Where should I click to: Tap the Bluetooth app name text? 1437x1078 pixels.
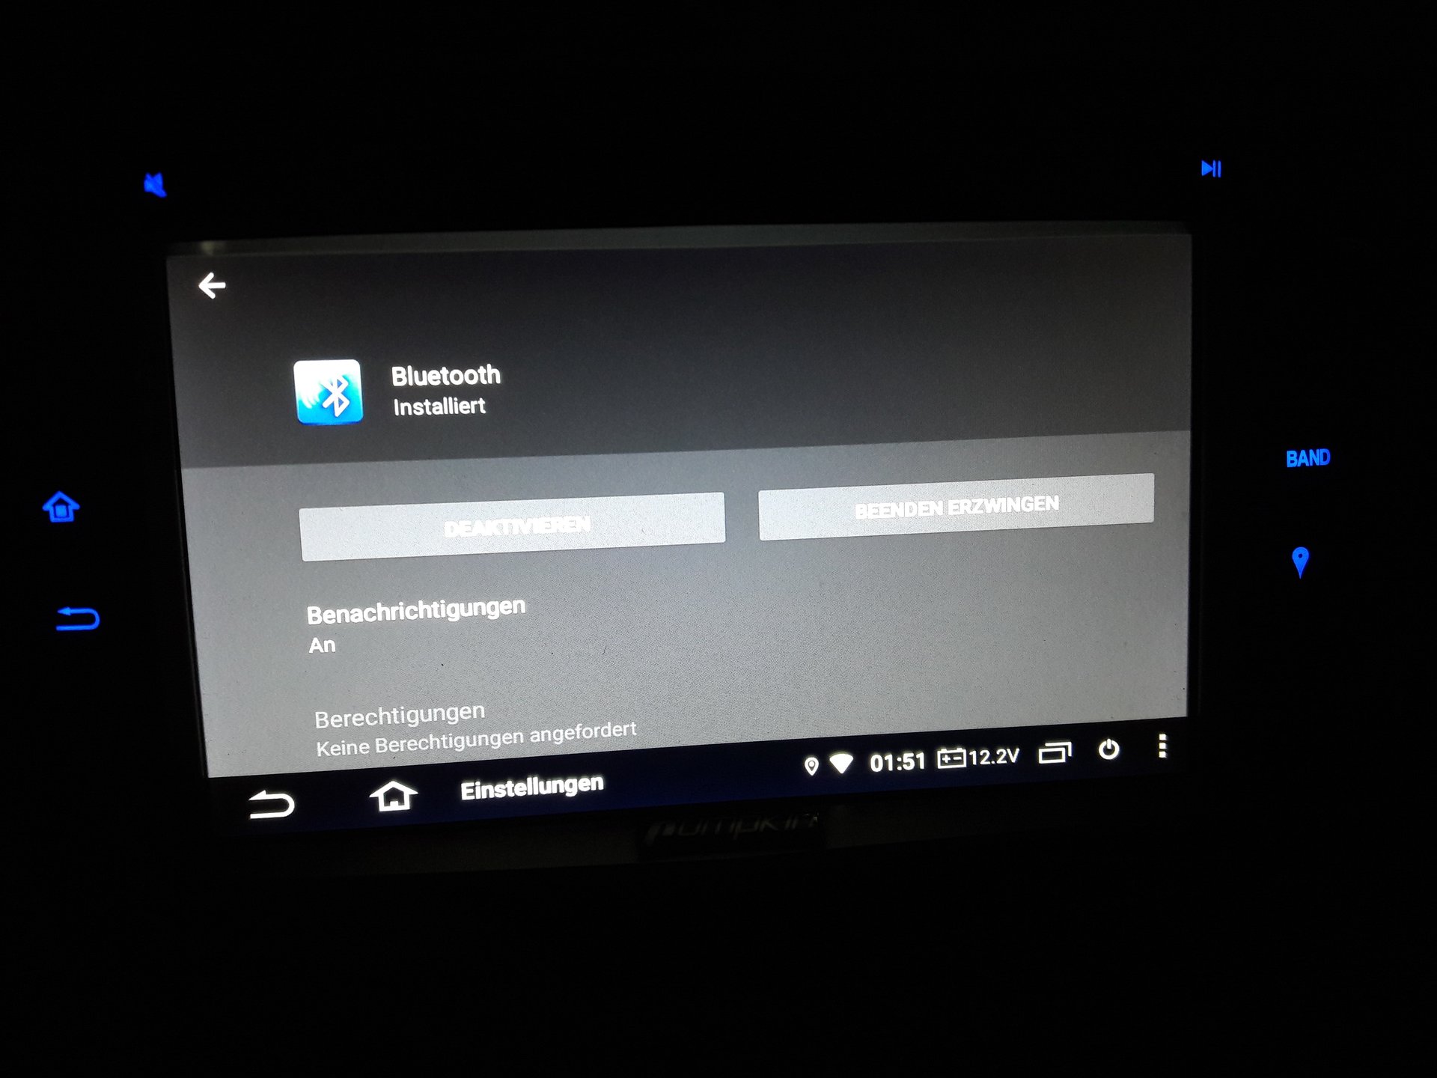446,375
